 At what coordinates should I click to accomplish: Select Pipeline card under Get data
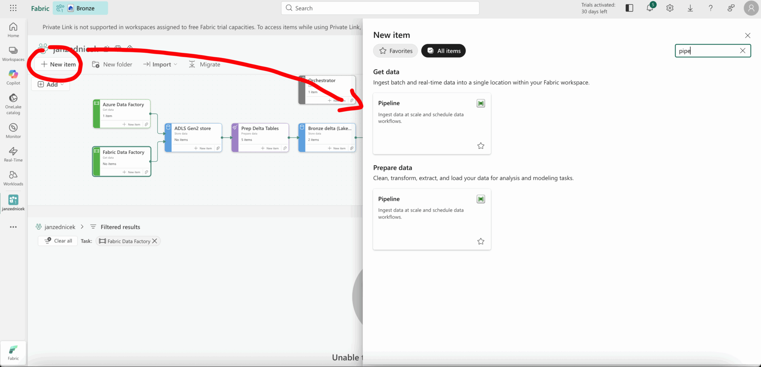coord(432,124)
